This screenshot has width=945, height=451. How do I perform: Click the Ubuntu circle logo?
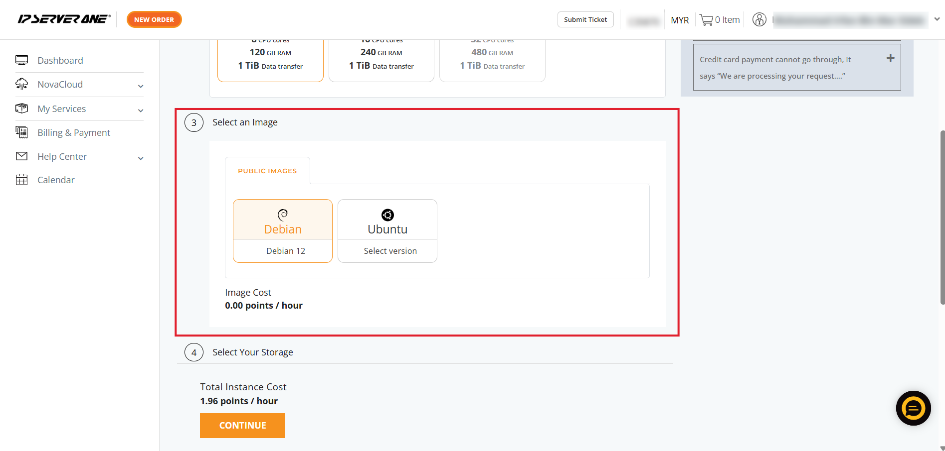(x=387, y=215)
